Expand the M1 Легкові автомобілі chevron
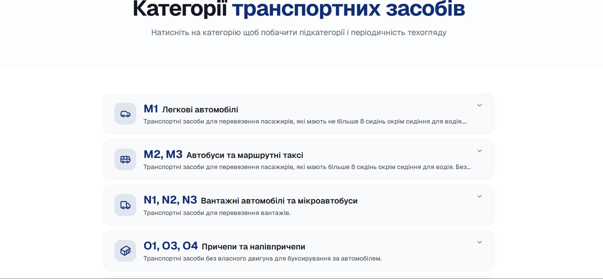 point(479,105)
